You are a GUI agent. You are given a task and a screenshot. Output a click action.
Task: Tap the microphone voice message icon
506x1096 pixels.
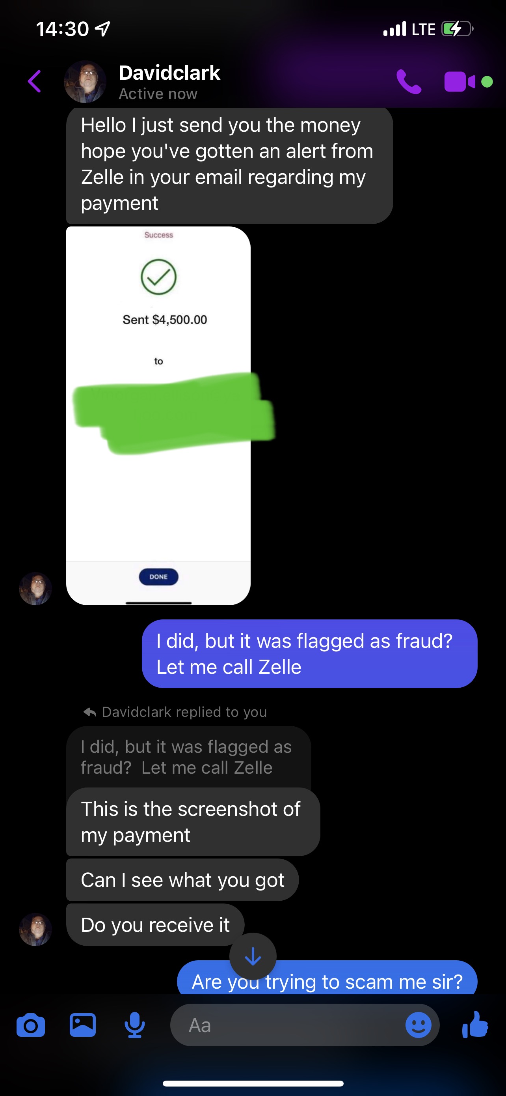[135, 1025]
